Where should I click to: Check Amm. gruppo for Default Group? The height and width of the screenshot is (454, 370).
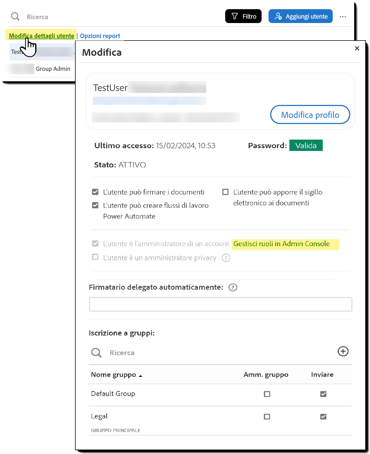pyautogui.click(x=267, y=394)
